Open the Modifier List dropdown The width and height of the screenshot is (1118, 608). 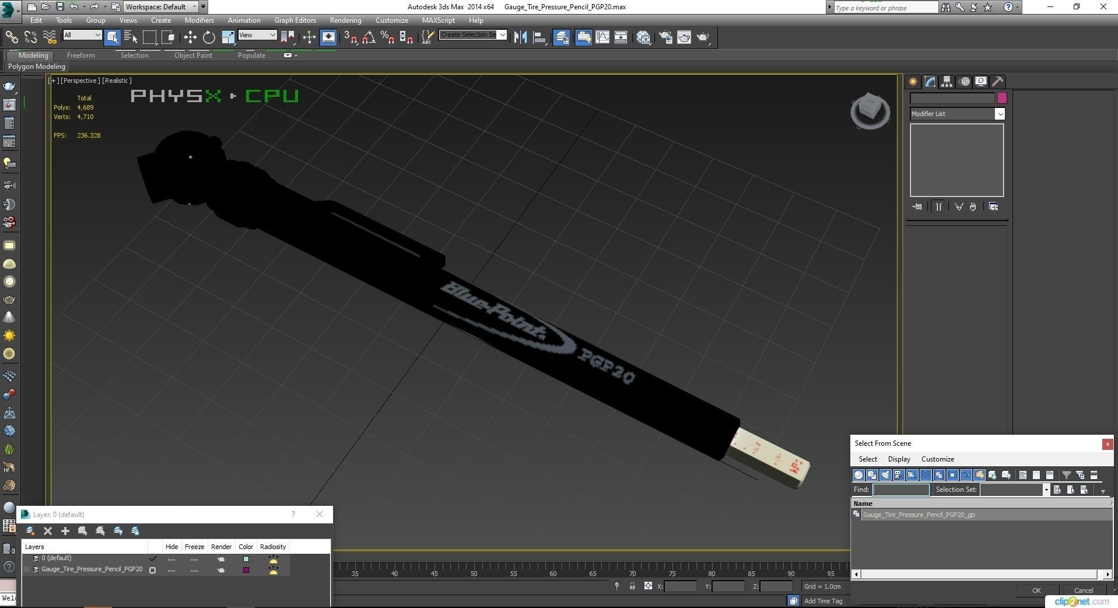coord(957,114)
